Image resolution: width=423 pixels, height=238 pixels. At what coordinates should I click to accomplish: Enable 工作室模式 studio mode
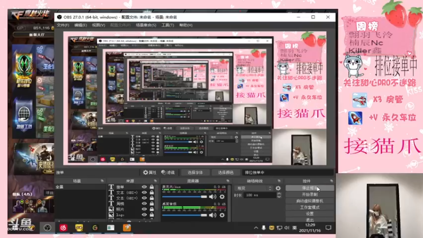309,207
